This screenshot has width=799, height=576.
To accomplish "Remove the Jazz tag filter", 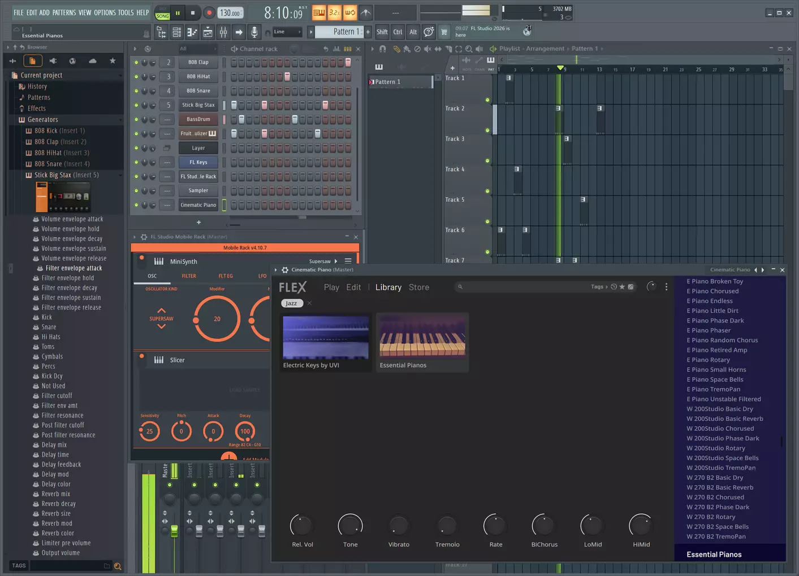I will coord(310,303).
